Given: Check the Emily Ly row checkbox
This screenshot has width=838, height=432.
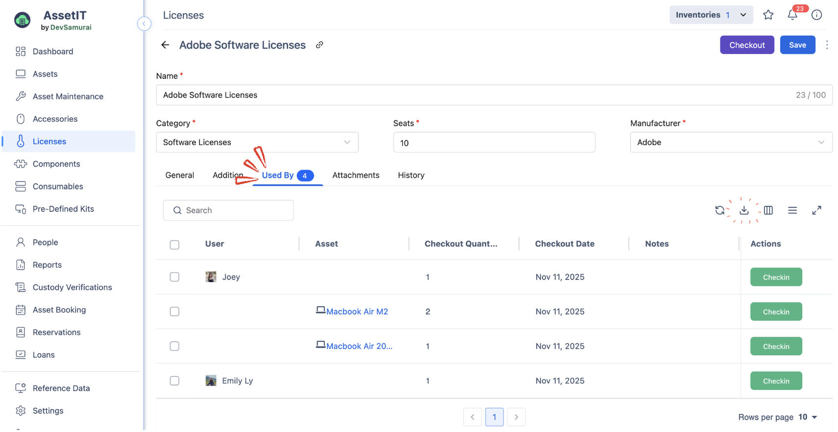Looking at the screenshot, I should (174, 381).
